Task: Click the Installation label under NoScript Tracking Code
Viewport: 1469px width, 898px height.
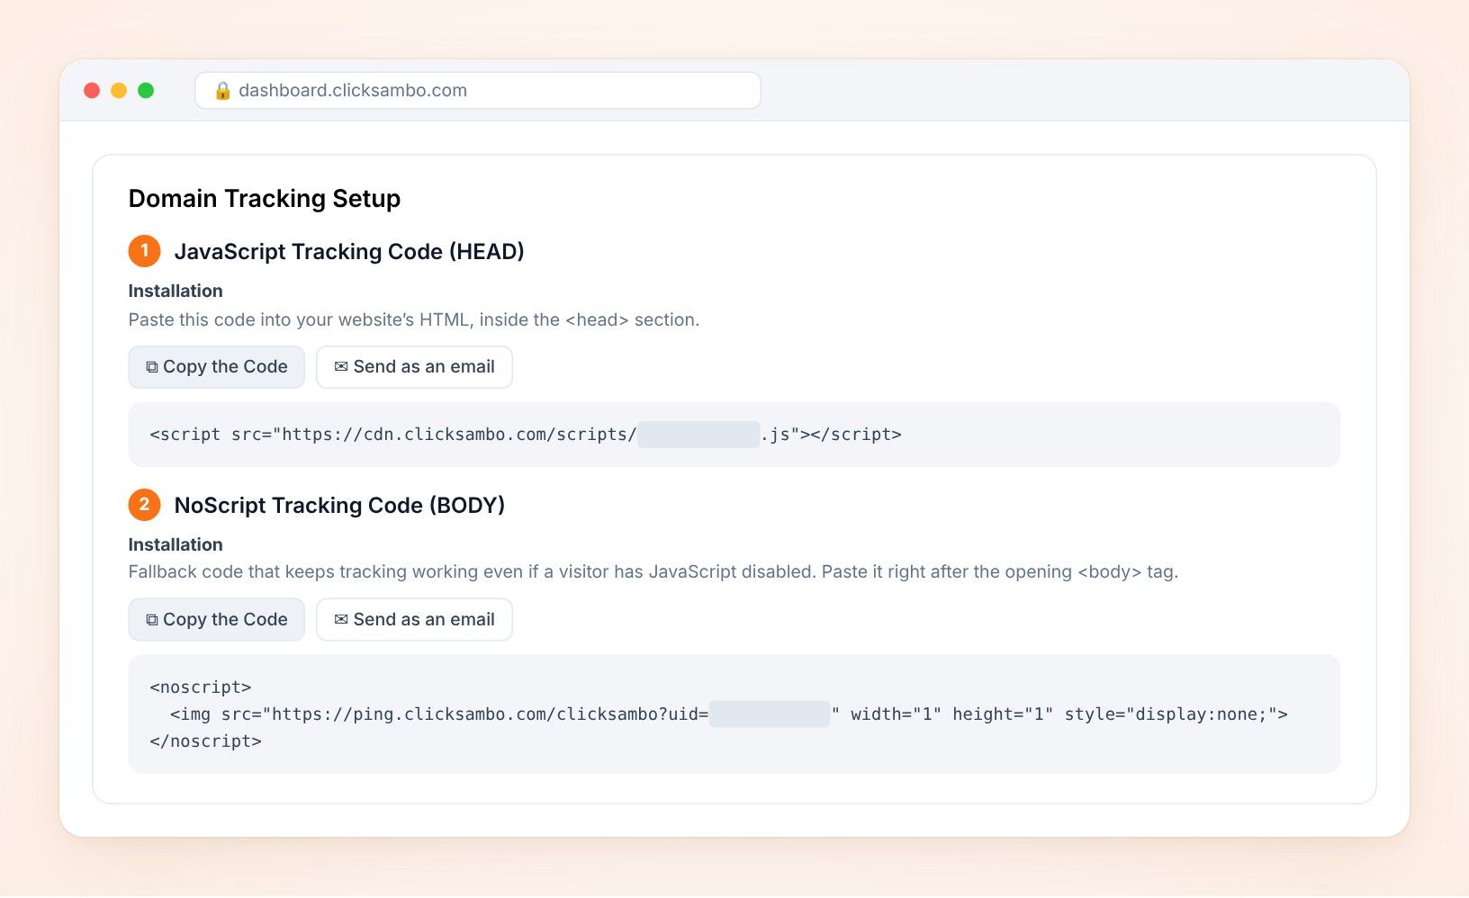Action: (176, 545)
